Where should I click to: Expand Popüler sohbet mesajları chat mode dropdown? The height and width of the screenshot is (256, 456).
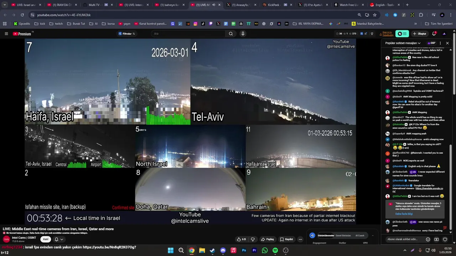coord(403,43)
